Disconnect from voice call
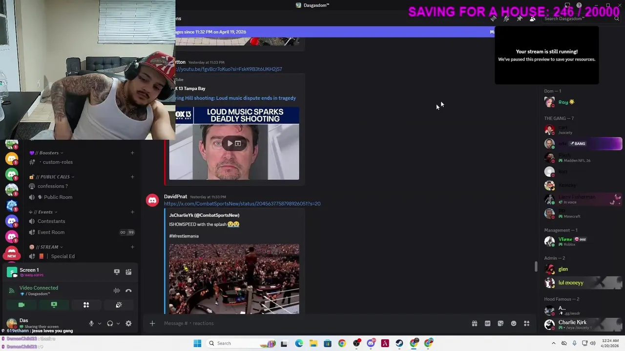Viewport: 625px width, 351px height. (128, 291)
